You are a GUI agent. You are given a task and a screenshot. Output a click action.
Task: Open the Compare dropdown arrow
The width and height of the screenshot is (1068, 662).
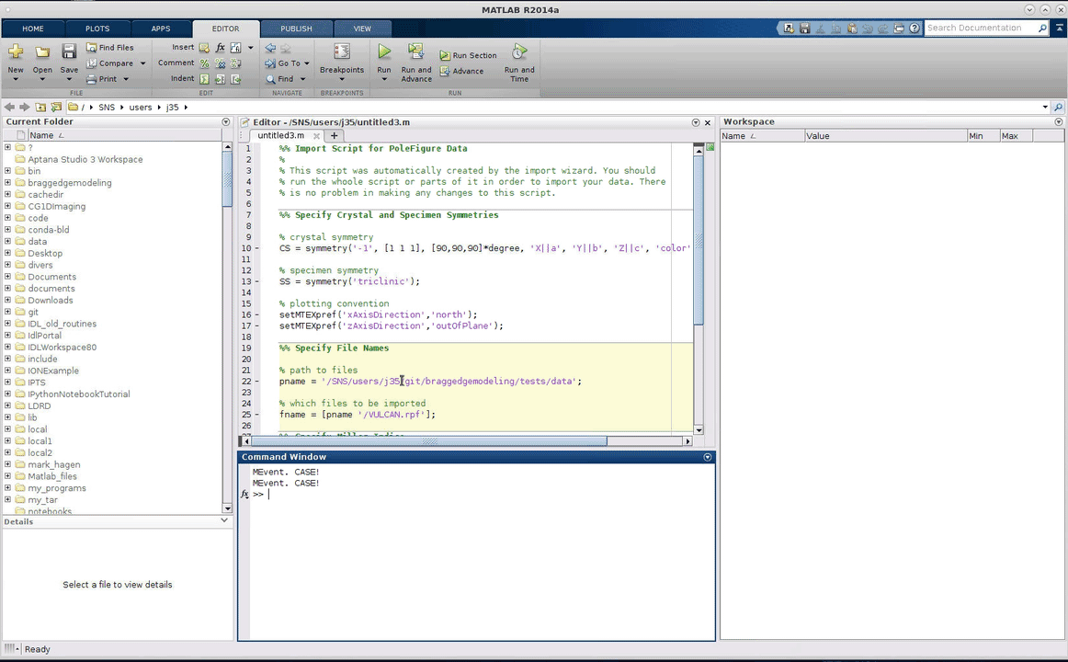point(142,63)
